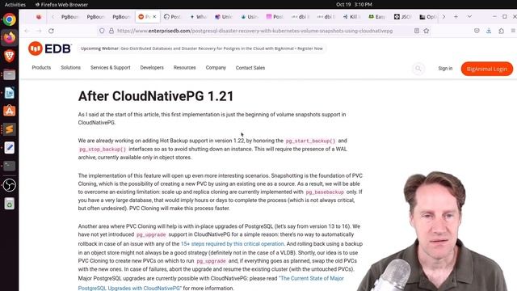The image size is (517, 291).
Task: Open the Oct 19 3:10 PM clock menu
Action: 354,5
